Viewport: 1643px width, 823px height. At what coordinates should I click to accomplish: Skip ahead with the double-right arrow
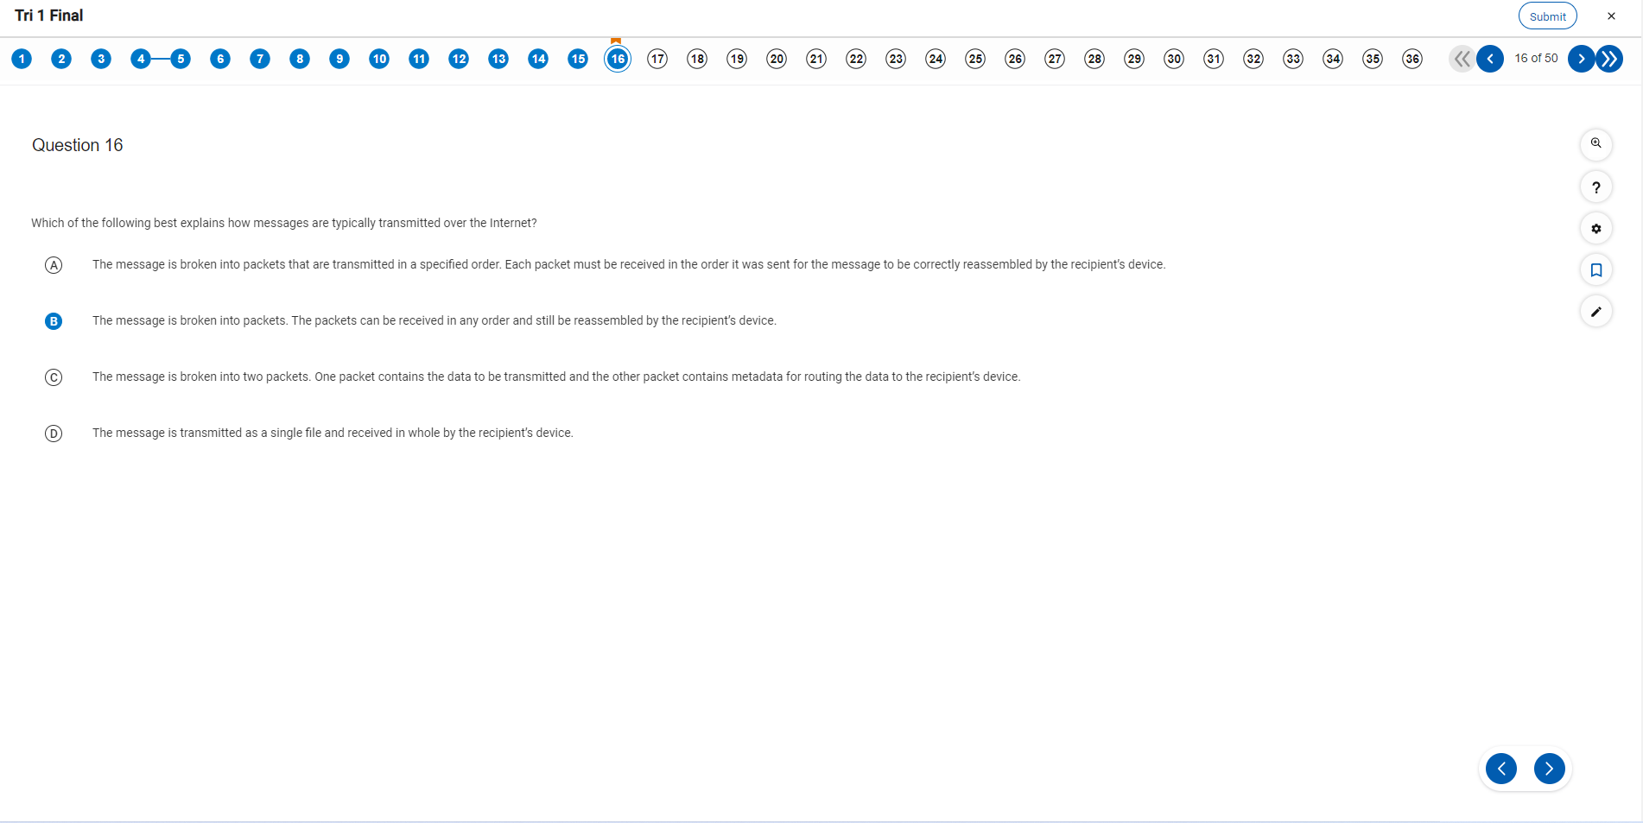pos(1609,59)
